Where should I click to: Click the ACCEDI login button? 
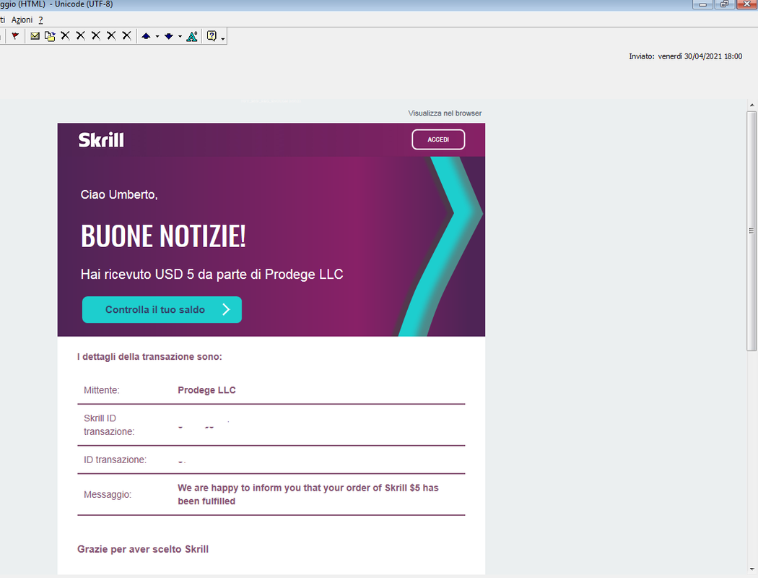coord(438,139)
